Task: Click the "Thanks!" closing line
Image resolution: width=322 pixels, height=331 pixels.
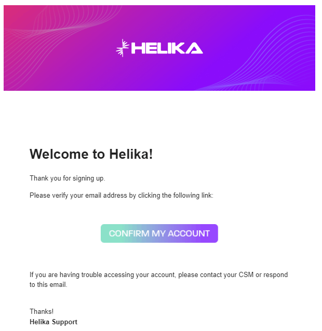Action: click(42, 312)
